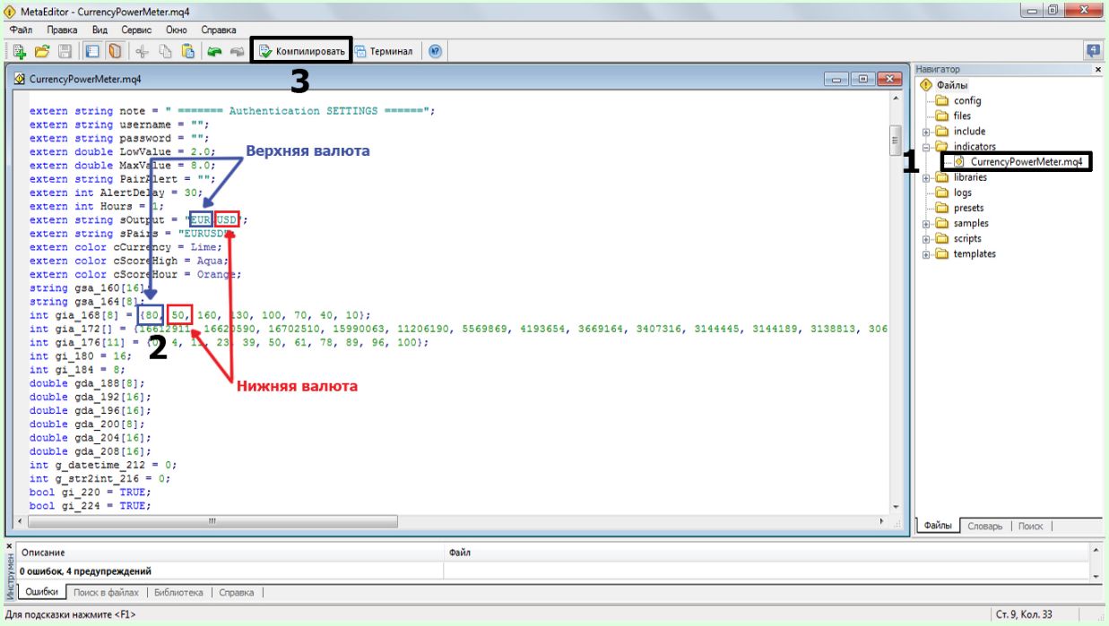
Task: Click the code line 'bool gi_224 = TRUE;'
Action: pos(91,505)
